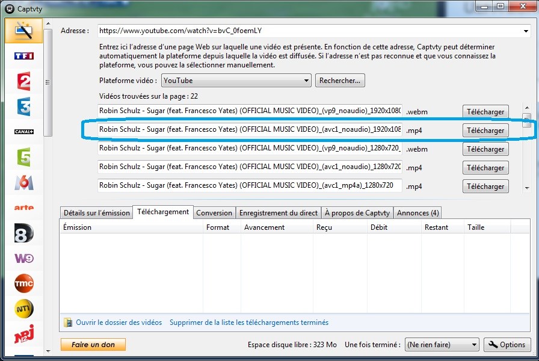Switch to Enregistrement du direct tab
The width and height of the screenshot is (539, 361).
(x=279, y=213)
